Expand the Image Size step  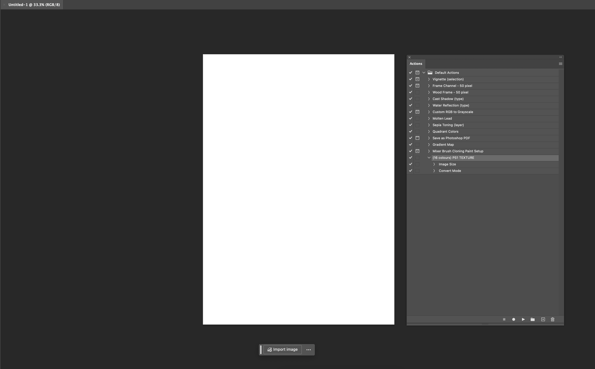(434, 163)
